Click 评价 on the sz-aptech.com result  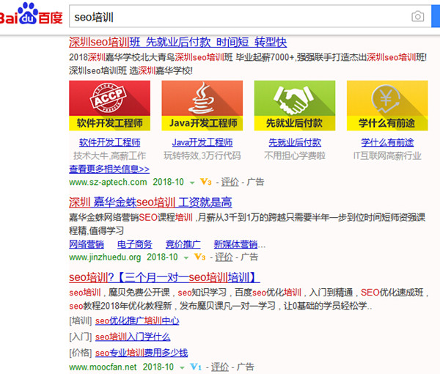(x=230, y=182)
